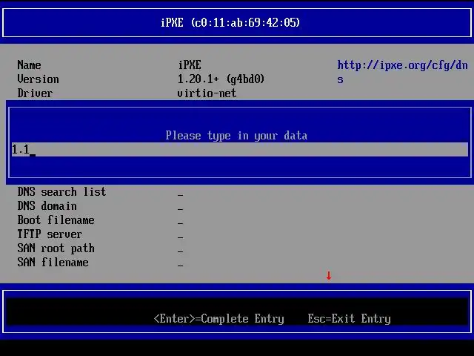Click the data entry field containing 1.1
This screenshot has width=474, height=356.
pyautogui.click(x=240, y=150)
